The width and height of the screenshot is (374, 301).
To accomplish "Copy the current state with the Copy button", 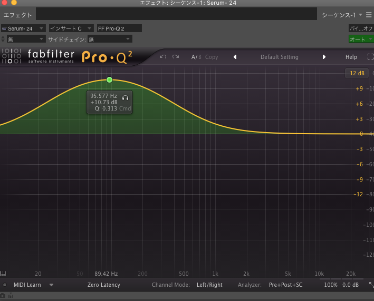I will 212,57.
